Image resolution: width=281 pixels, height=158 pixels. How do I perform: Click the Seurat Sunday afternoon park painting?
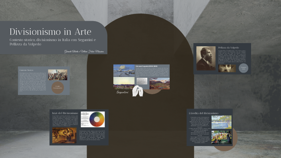pos(221,137)
